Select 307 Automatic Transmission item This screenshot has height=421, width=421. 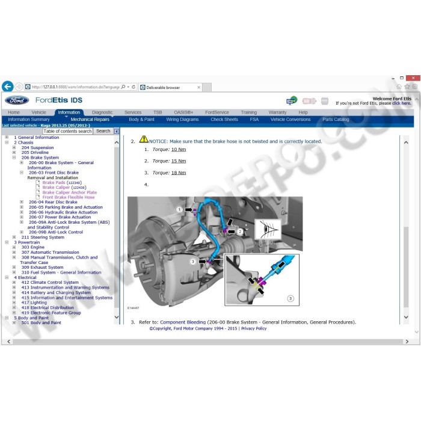50,252
